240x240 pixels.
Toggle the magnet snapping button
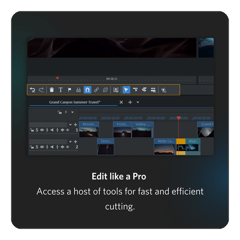tap(87, 90)
